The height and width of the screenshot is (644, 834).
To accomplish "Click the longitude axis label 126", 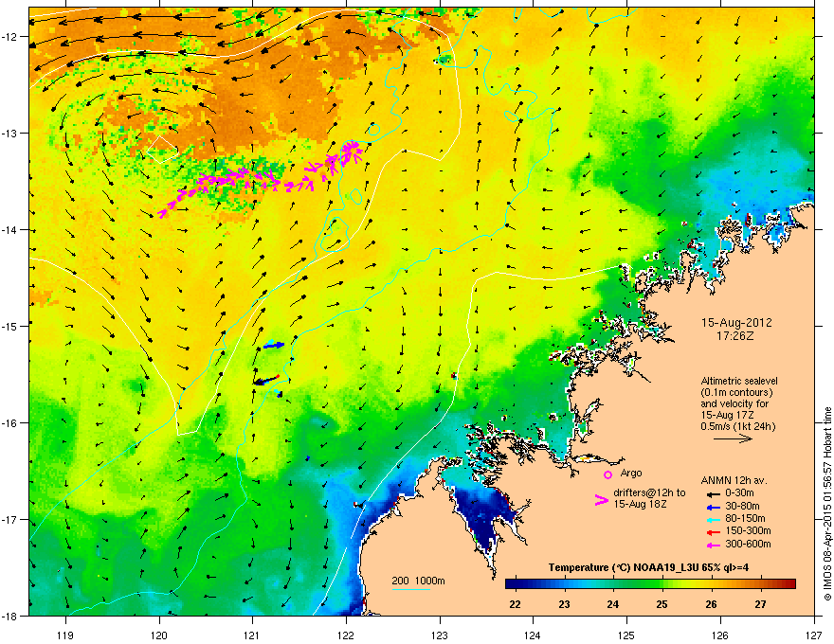I will 720,635.
